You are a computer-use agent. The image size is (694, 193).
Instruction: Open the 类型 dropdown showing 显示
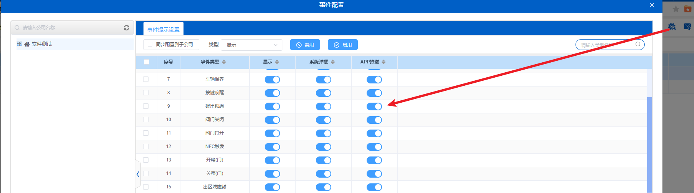(x=252, y=45)
